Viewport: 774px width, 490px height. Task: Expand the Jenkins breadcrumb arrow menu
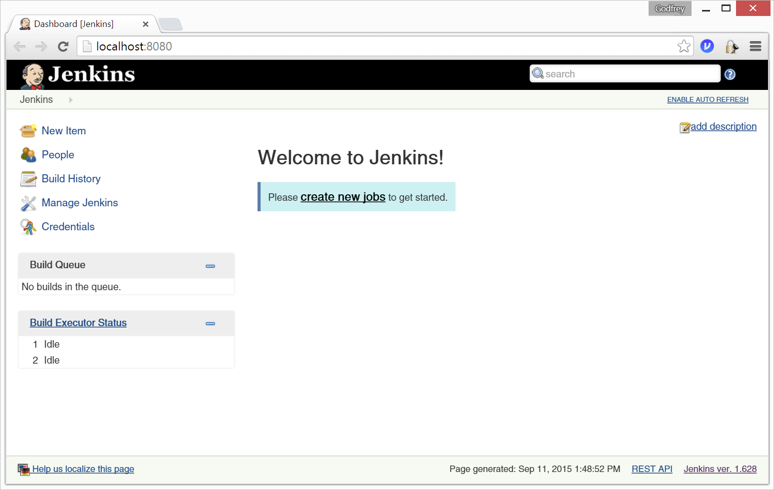pos(70,100)
